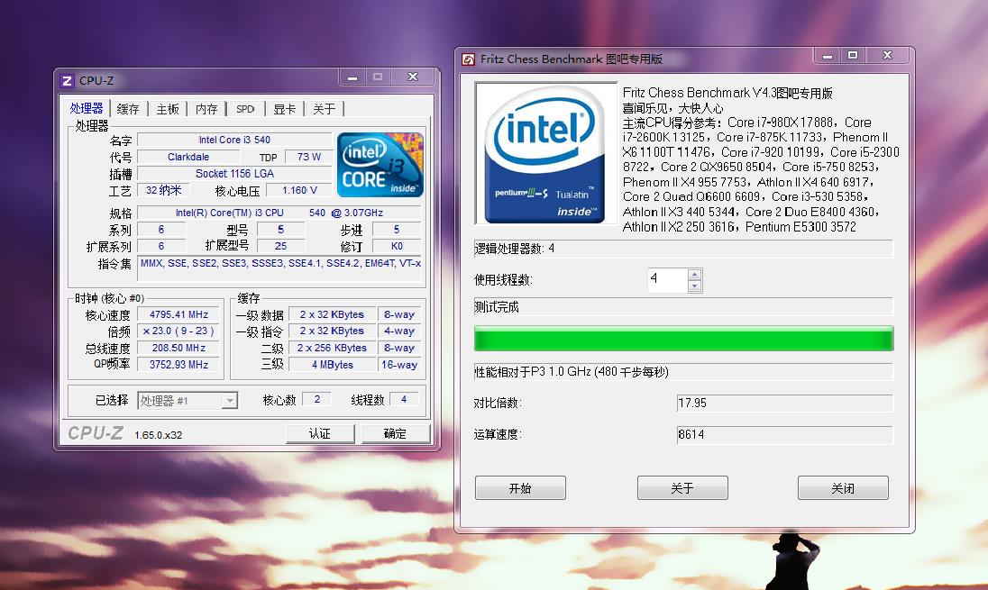Screen dimensions: 988x590
Task: Click the Fritz Chess Benchmark title bar icon
Action: 468,59
